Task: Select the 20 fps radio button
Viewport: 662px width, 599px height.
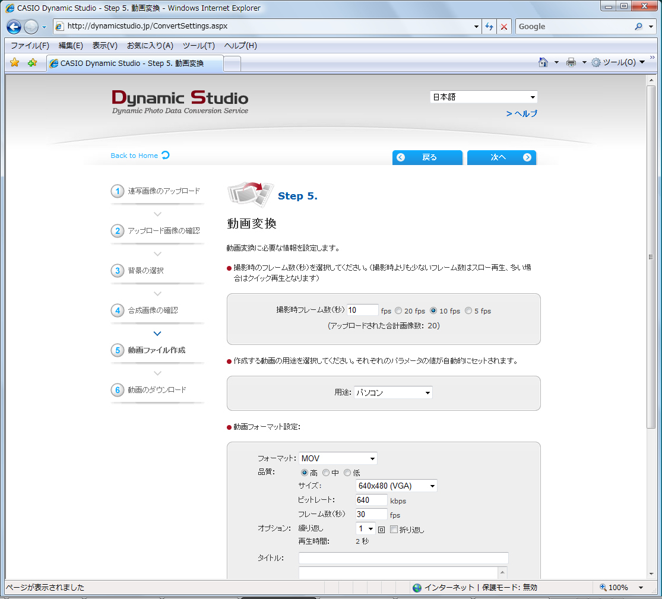Action: click(x=398, y=310)
